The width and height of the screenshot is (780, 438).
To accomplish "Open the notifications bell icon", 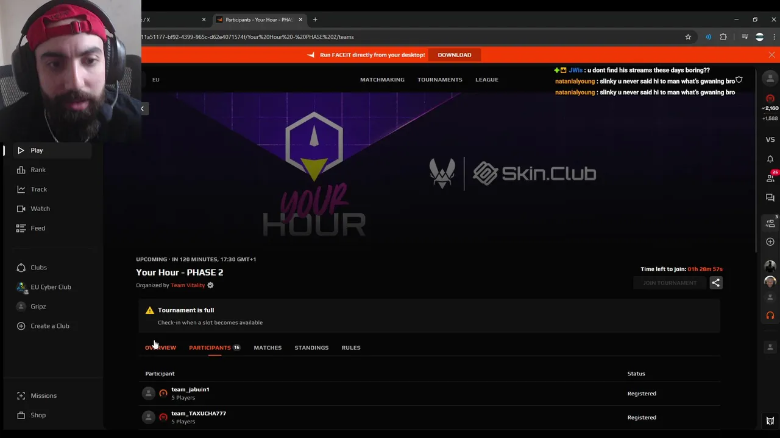I will pos(770,159).
